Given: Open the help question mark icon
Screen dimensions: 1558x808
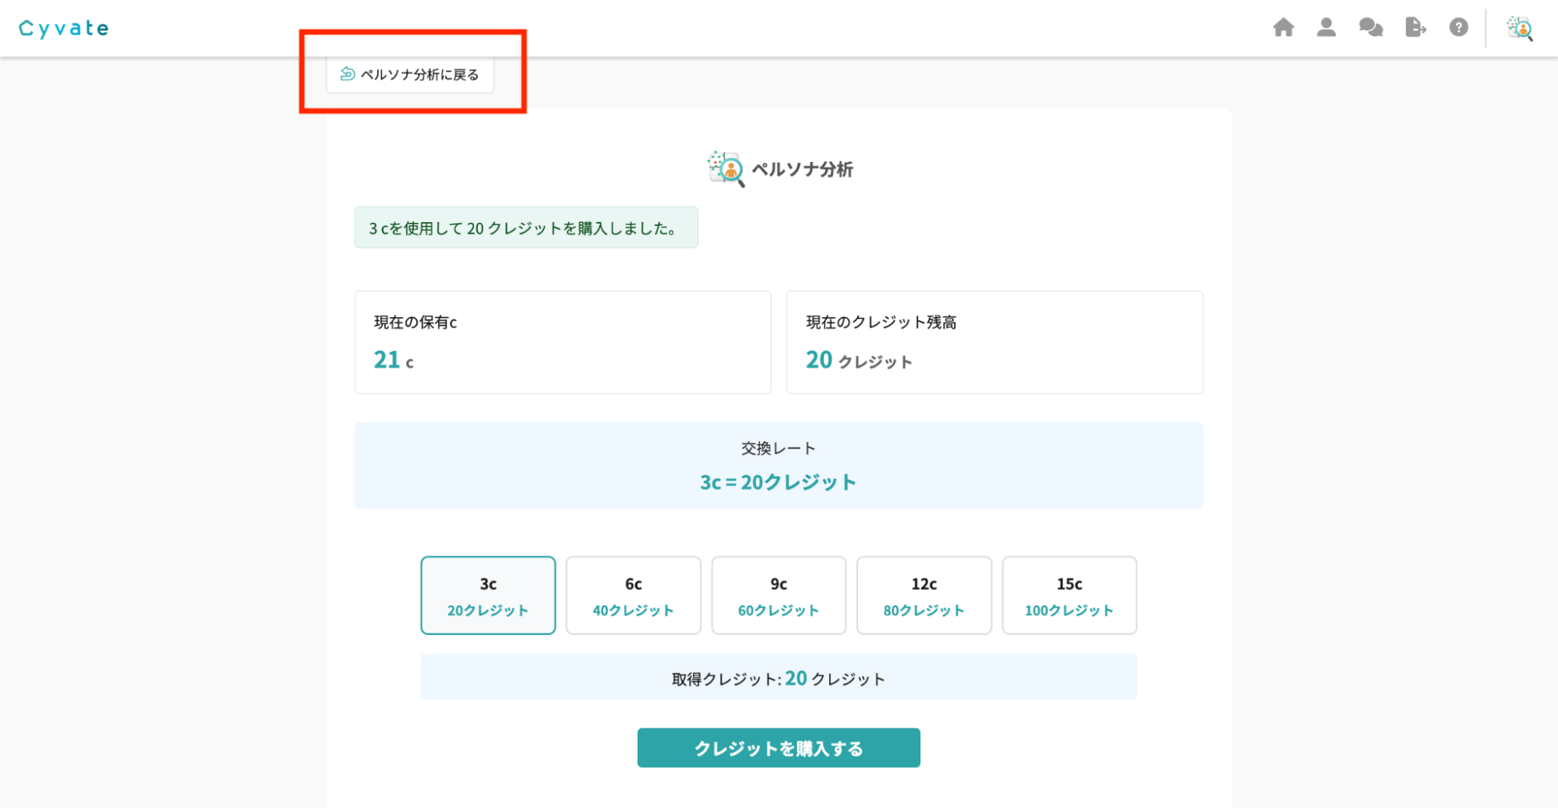Looking at the screenshot, I should click(x=1458, y=28).
